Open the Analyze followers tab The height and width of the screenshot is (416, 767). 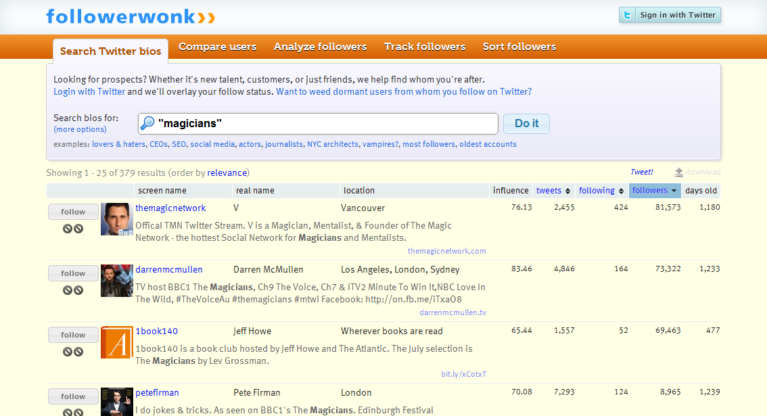pos(321,47)
